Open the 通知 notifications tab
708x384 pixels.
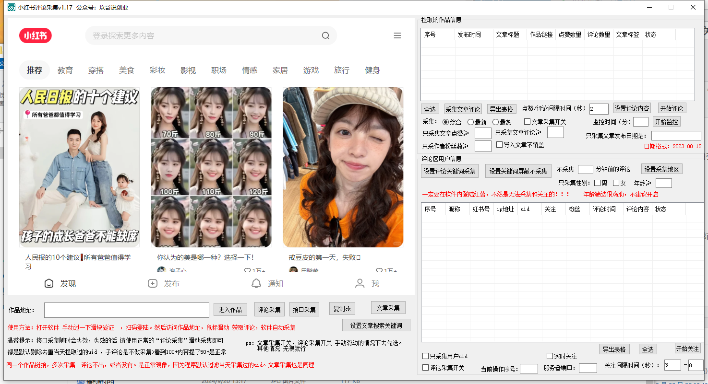click(267, 283)
